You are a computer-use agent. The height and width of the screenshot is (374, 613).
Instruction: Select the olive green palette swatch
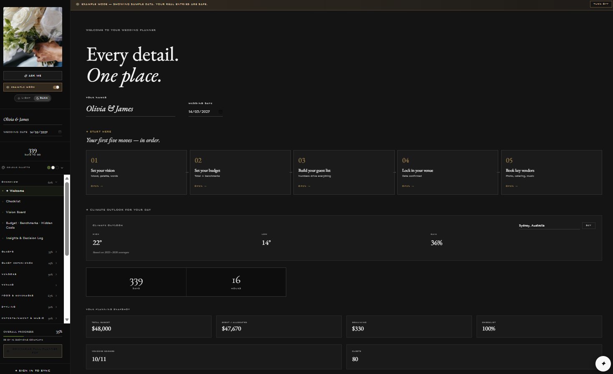[x=49, y=168]
